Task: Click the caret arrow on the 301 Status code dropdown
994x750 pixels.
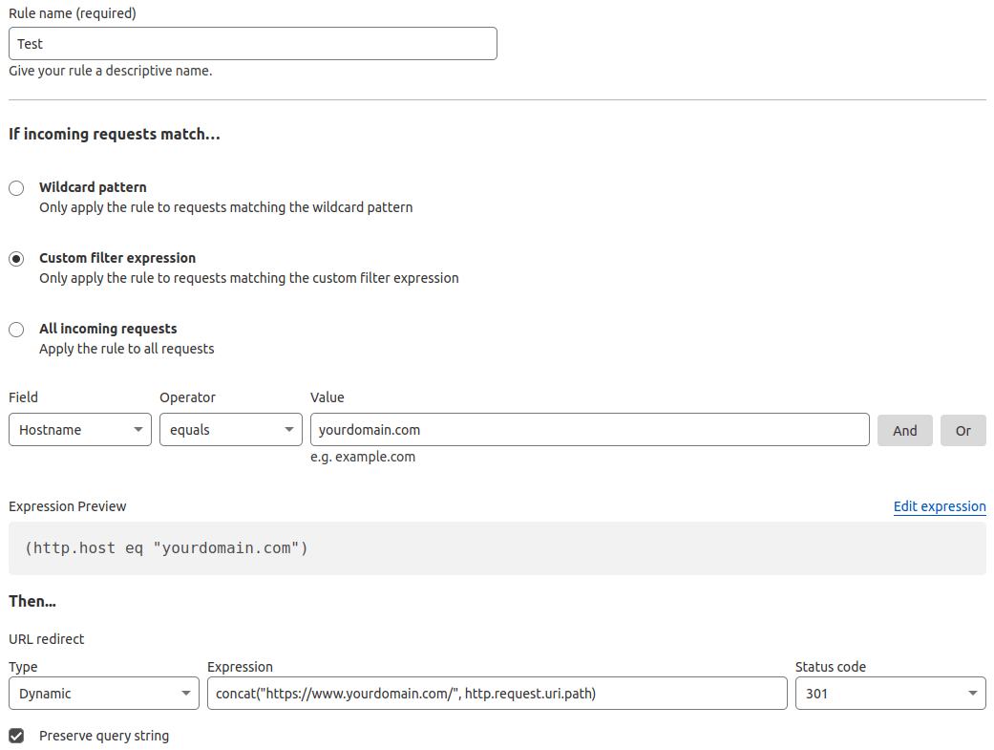Action: click(972, 694)
